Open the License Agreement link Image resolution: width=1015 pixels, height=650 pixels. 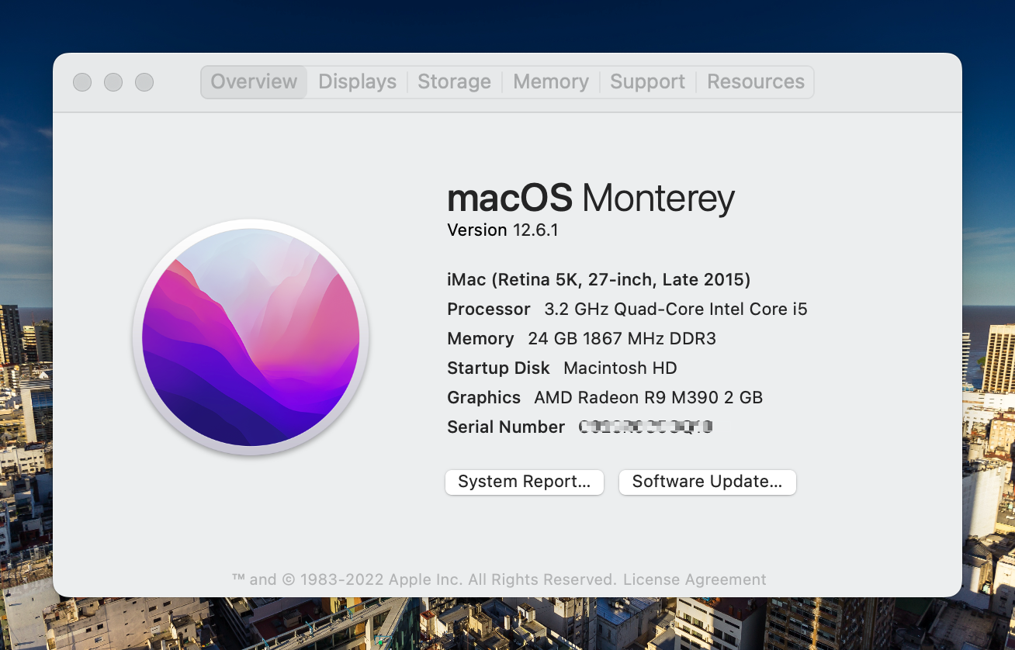click(695, 579)
